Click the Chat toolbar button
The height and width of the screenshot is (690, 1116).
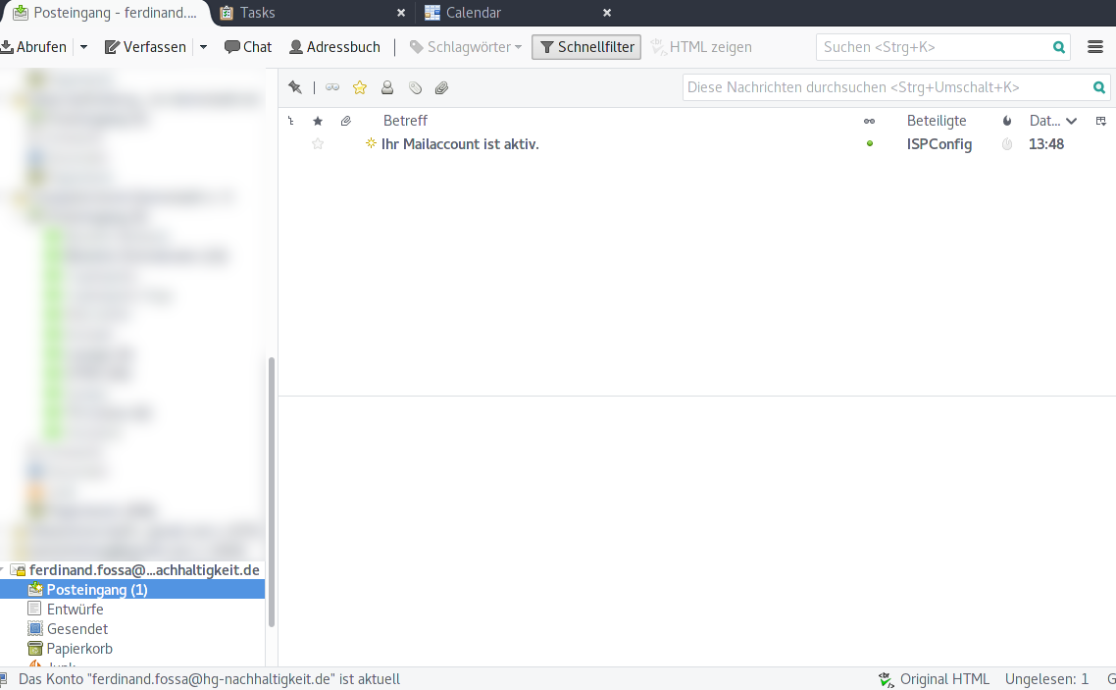coord(248,47)
